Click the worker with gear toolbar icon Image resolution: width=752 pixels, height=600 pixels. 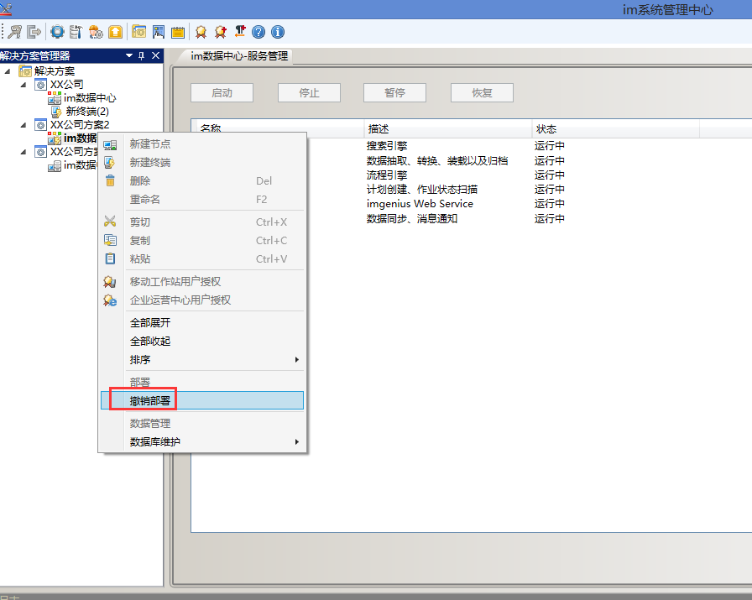96,32
